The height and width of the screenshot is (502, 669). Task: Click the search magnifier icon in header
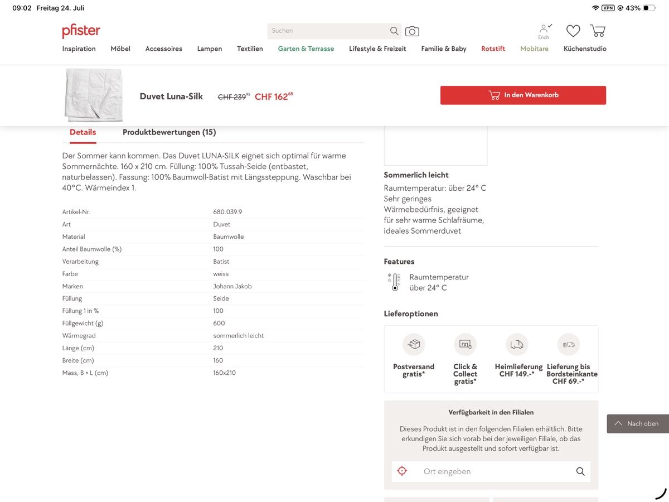click(394, 31)
